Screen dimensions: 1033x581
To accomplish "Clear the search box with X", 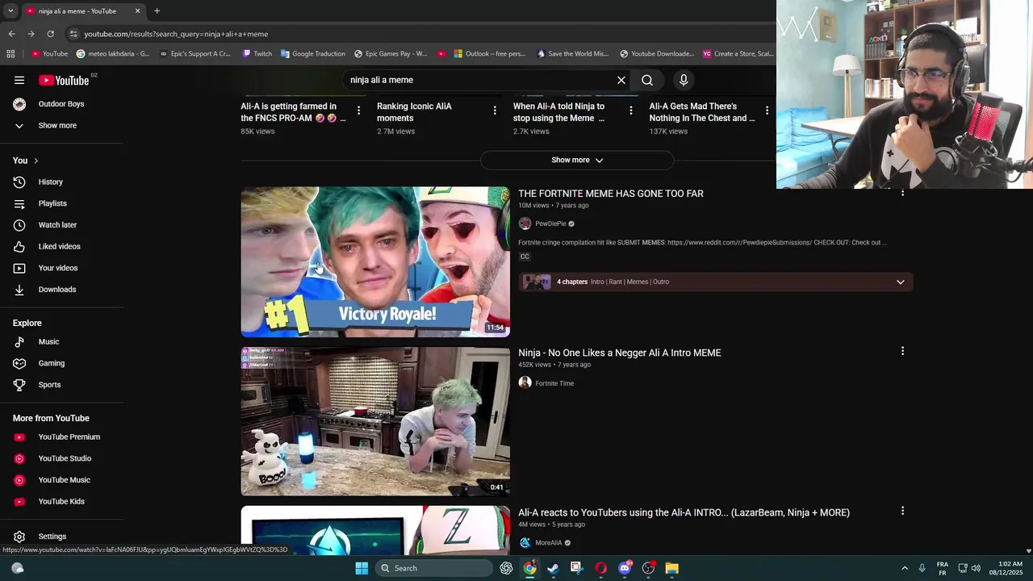I will (x=621, y=80).
